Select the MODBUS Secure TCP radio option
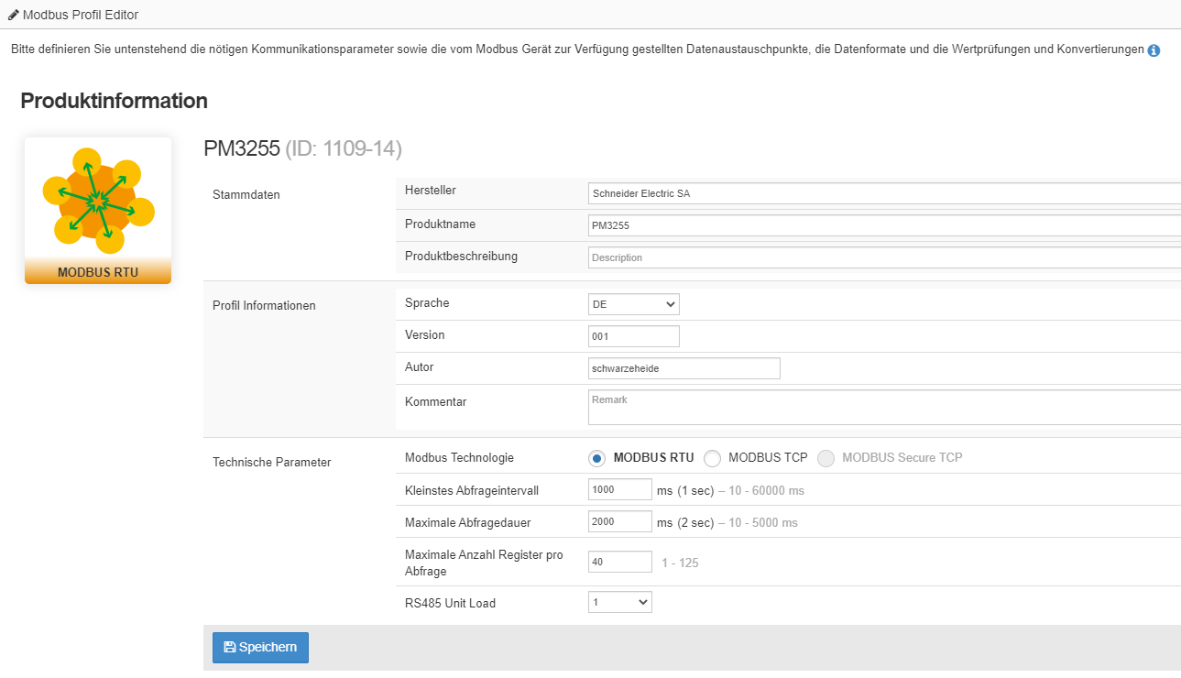This screenshot has height=678, width=1181. coord(826,458)
